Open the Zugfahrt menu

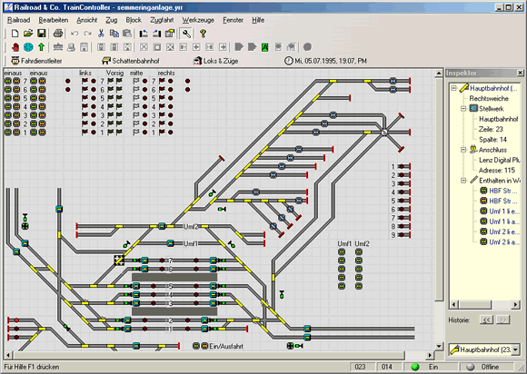click(162, 20)
